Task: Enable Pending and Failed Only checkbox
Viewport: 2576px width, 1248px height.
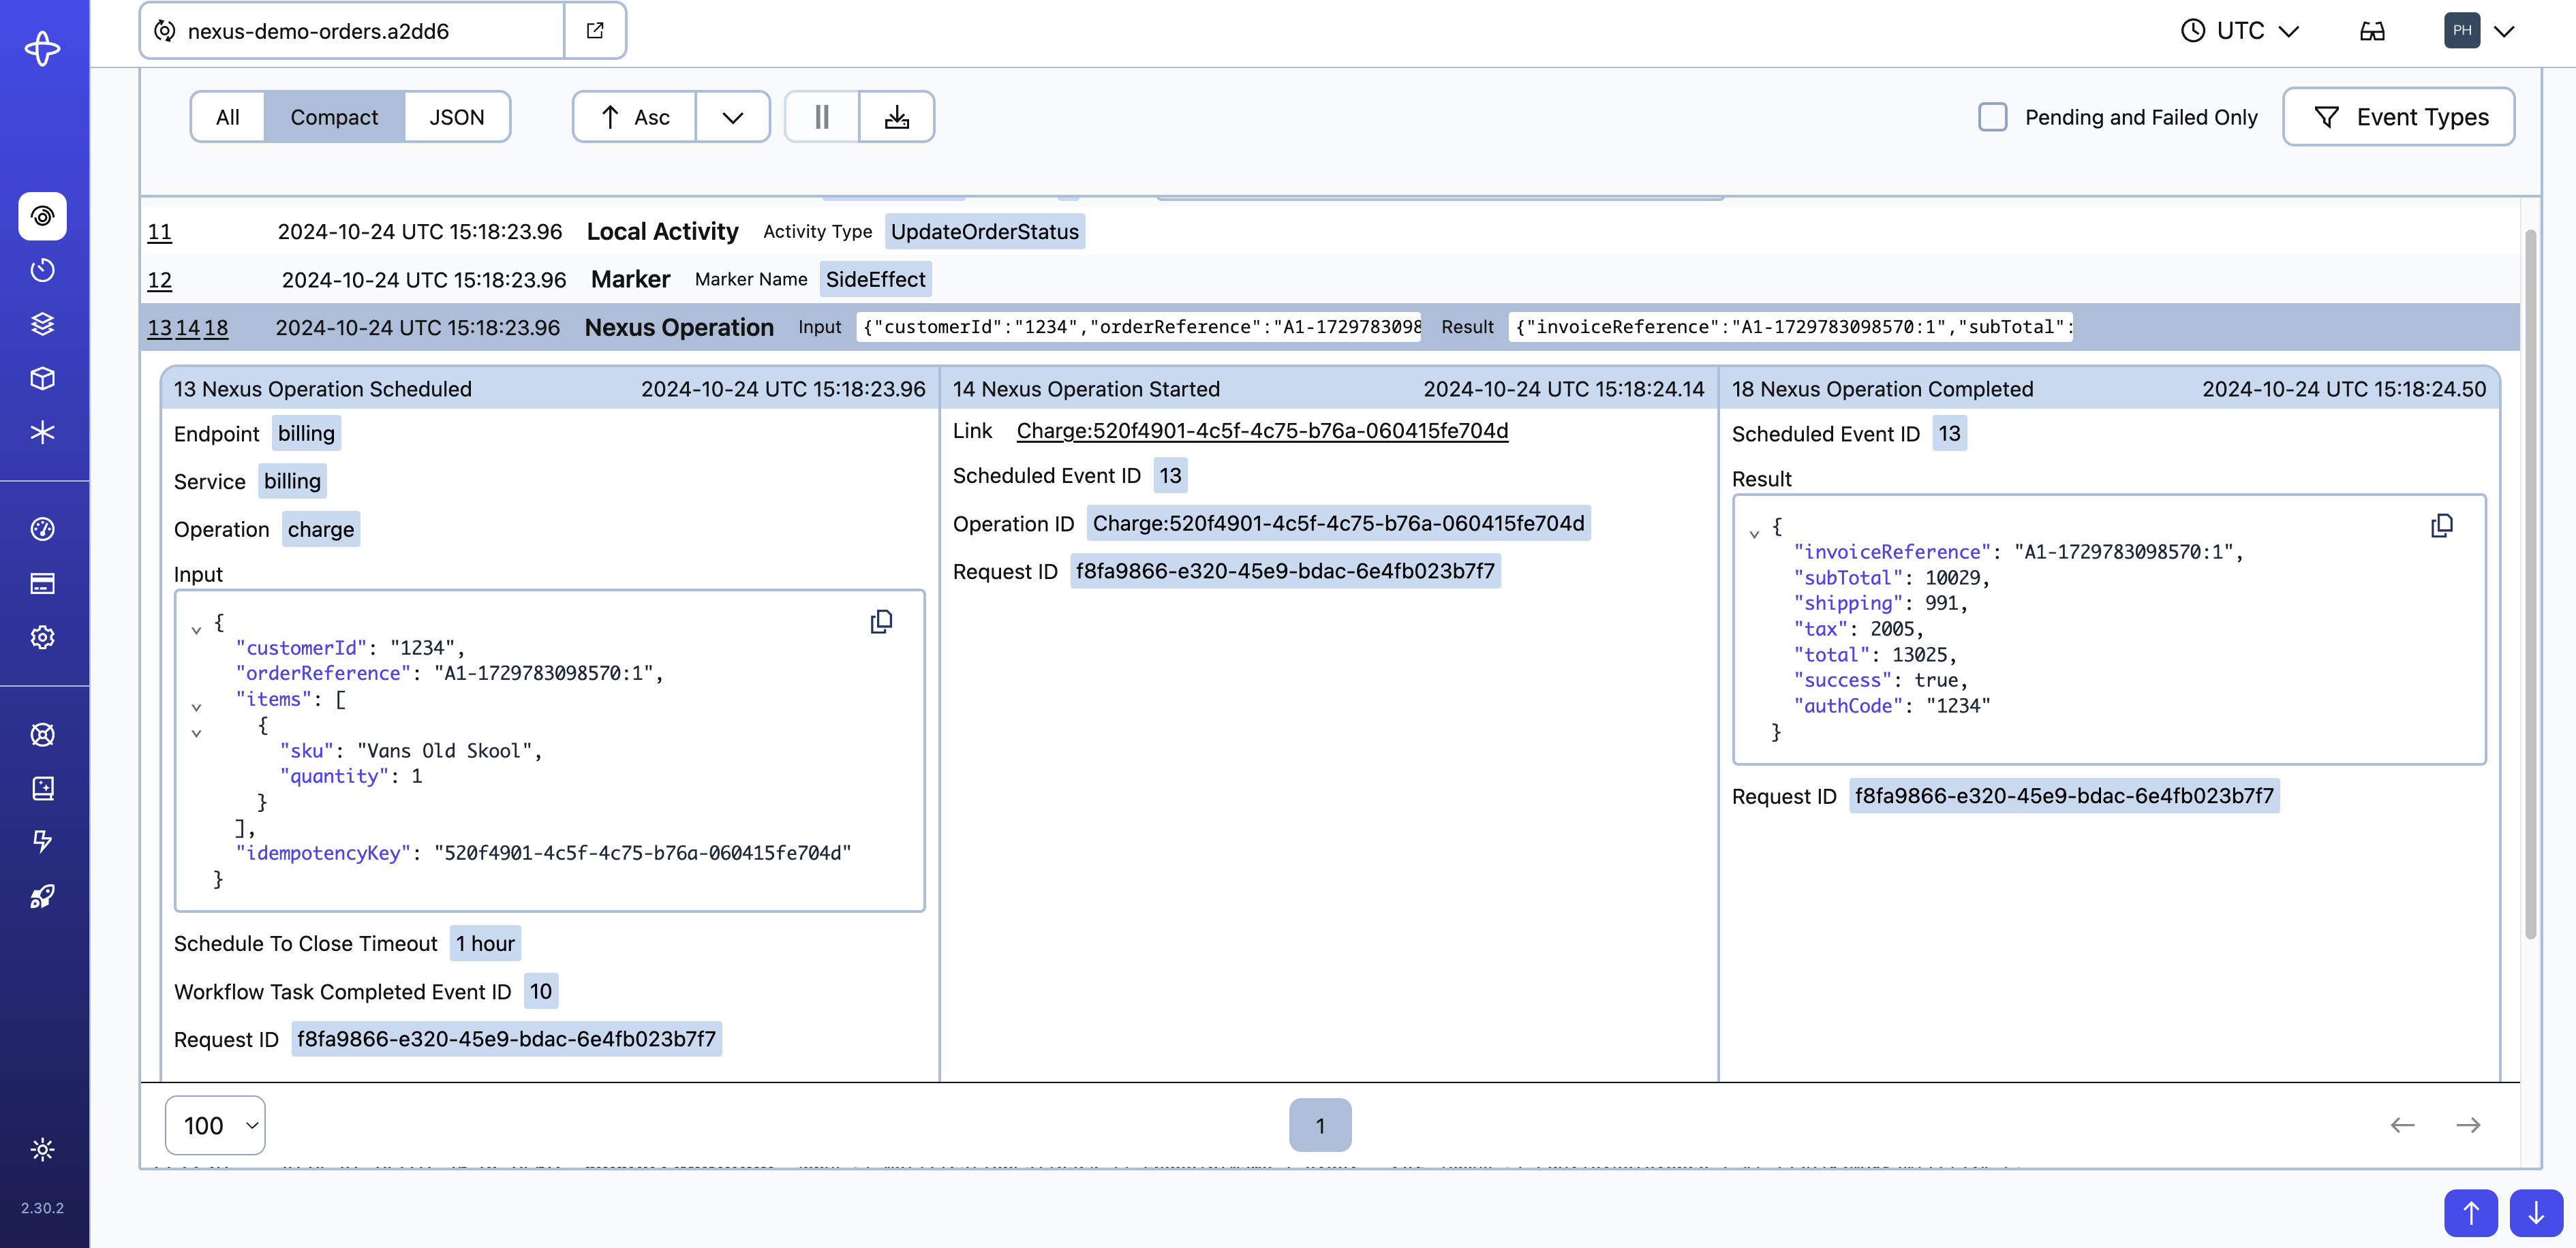Action: point(1993,117)
